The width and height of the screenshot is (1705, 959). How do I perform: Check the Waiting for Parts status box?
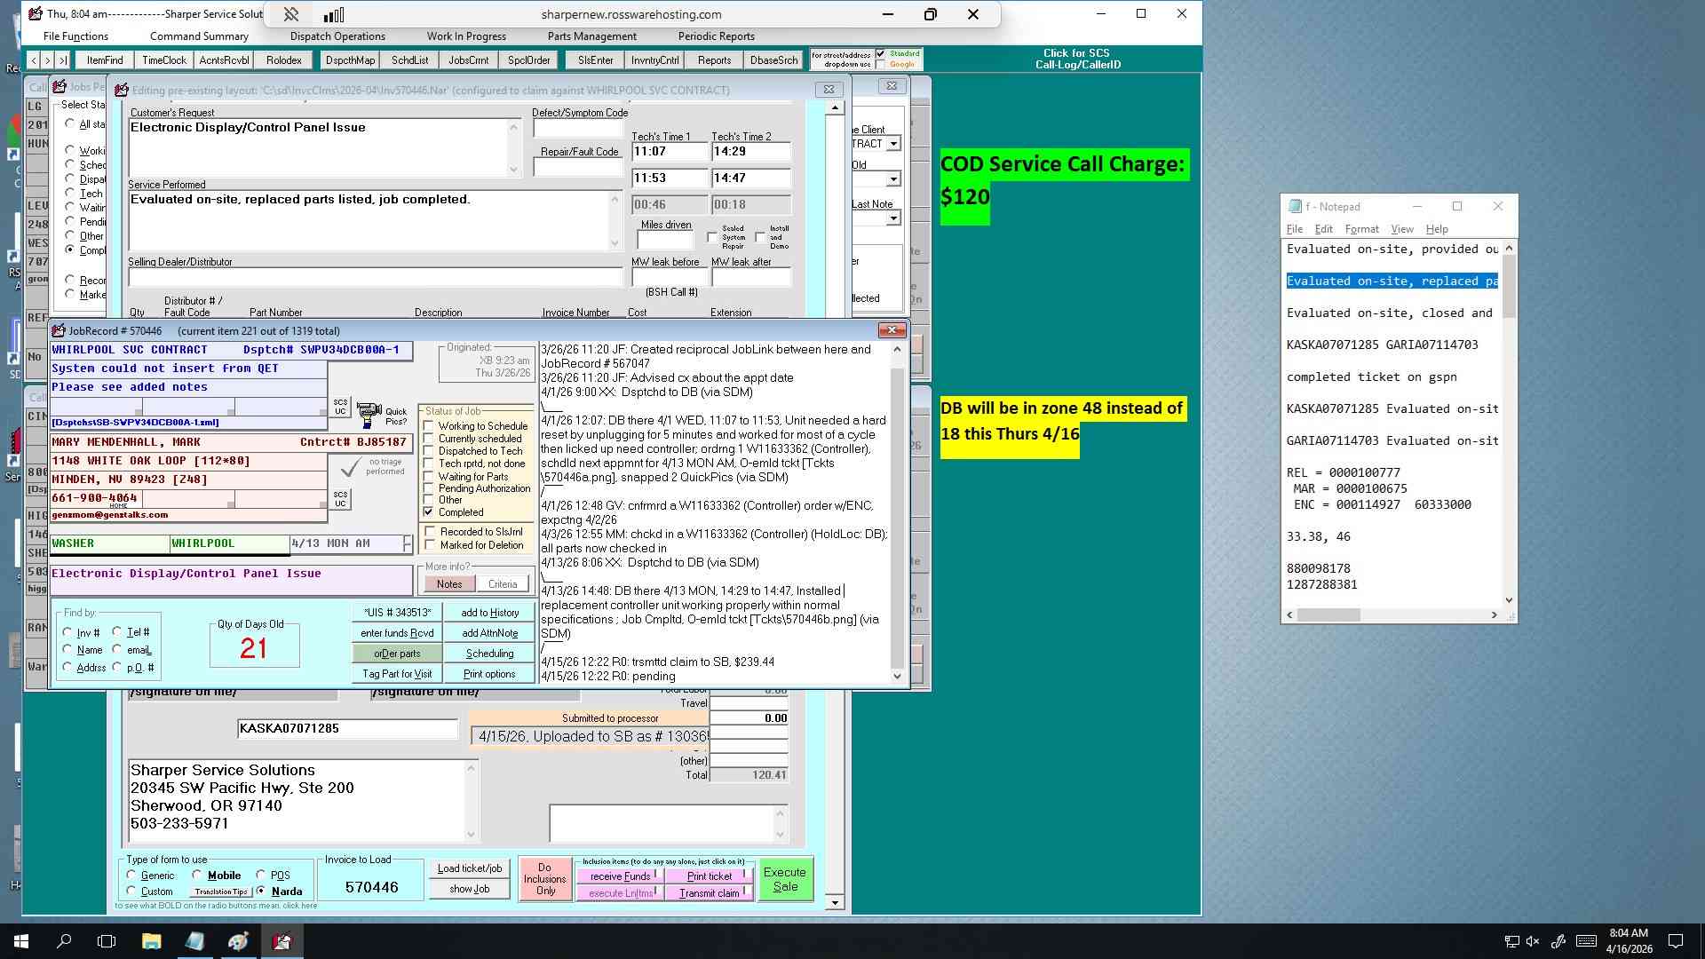click(429, 477)
